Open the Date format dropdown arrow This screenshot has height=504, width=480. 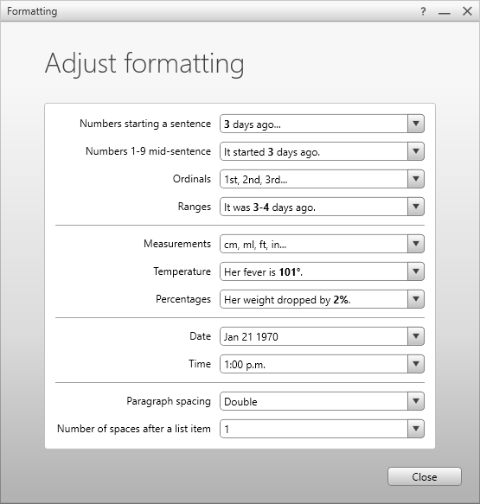(416, 336)
